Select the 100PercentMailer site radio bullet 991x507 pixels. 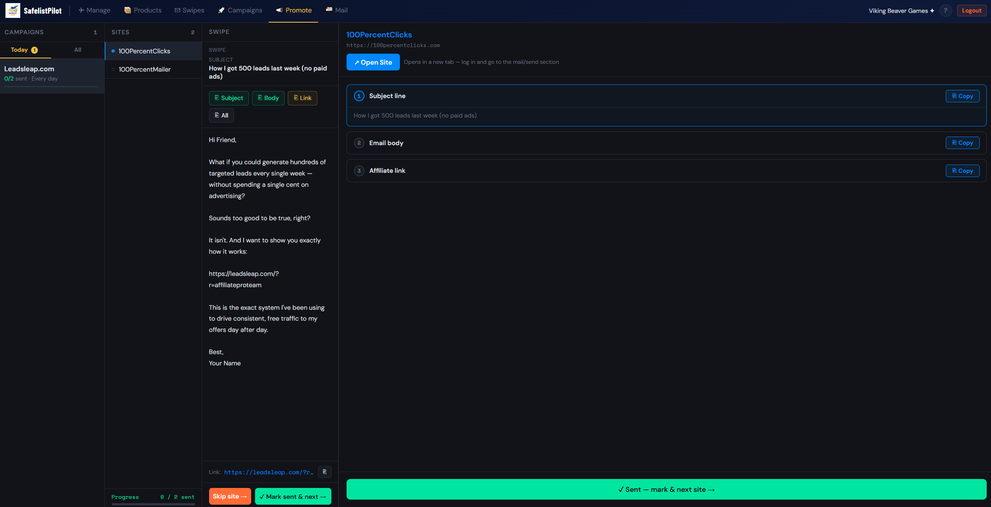113,69
